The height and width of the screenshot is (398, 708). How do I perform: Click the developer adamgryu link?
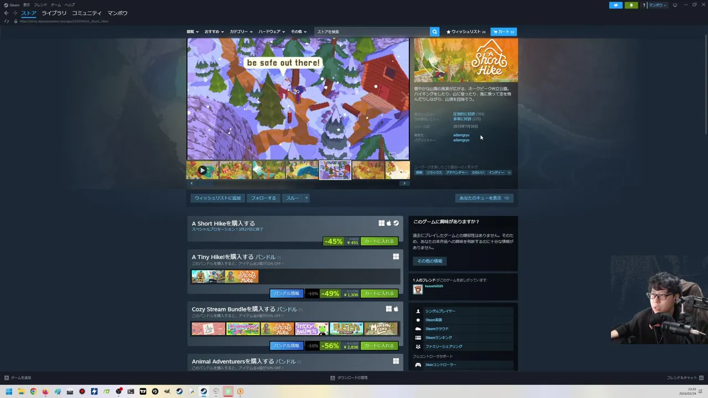(x=461, y=135)
